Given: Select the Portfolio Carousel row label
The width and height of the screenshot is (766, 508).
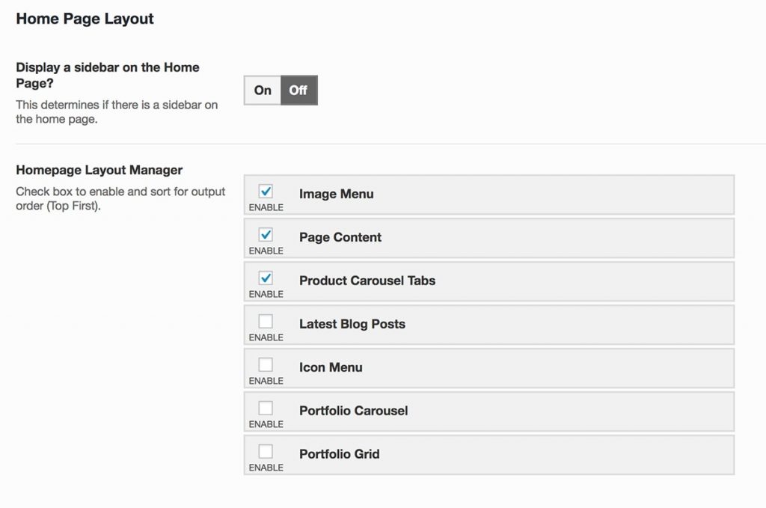Looking at the screenshot, I should coord(353,411).
